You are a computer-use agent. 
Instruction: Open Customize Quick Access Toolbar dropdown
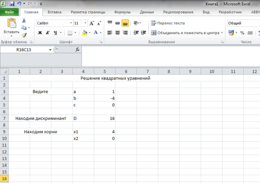coord(41,4)
